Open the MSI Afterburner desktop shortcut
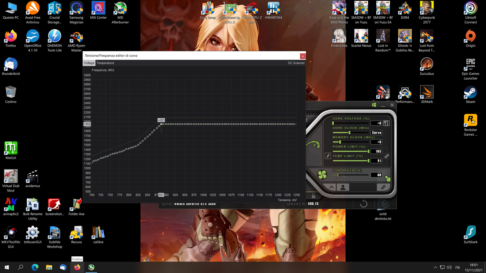 tap(120, 13)
